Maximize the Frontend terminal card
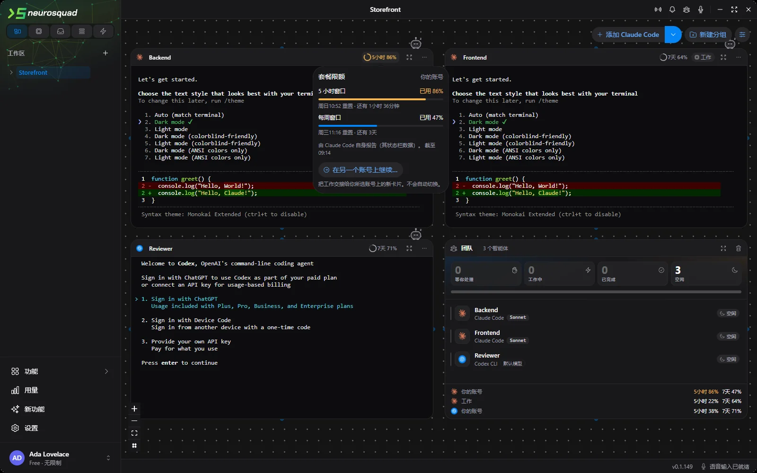The height and width of the screenshot is (473, 757). point(723,57)
